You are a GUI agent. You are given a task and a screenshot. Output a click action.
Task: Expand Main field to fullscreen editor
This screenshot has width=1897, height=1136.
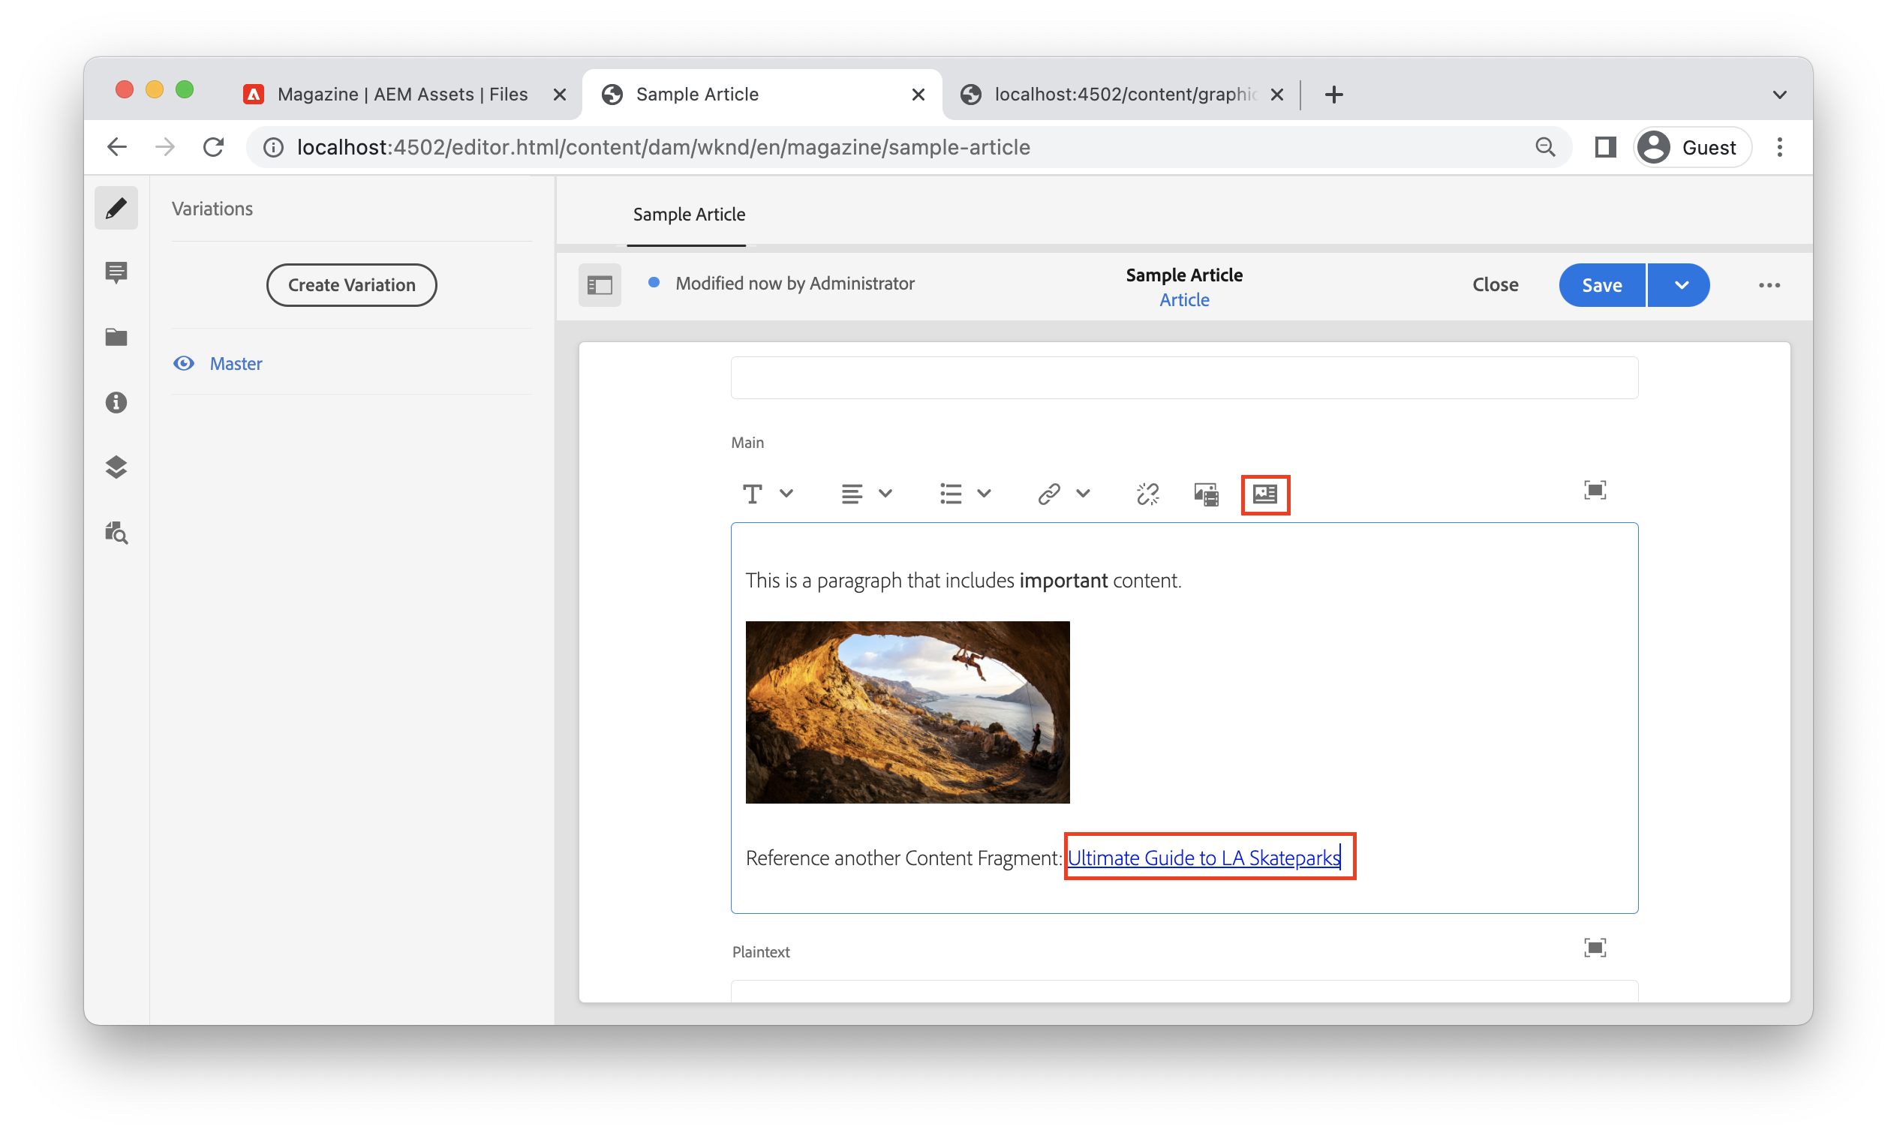click(x=1594, y=490)
